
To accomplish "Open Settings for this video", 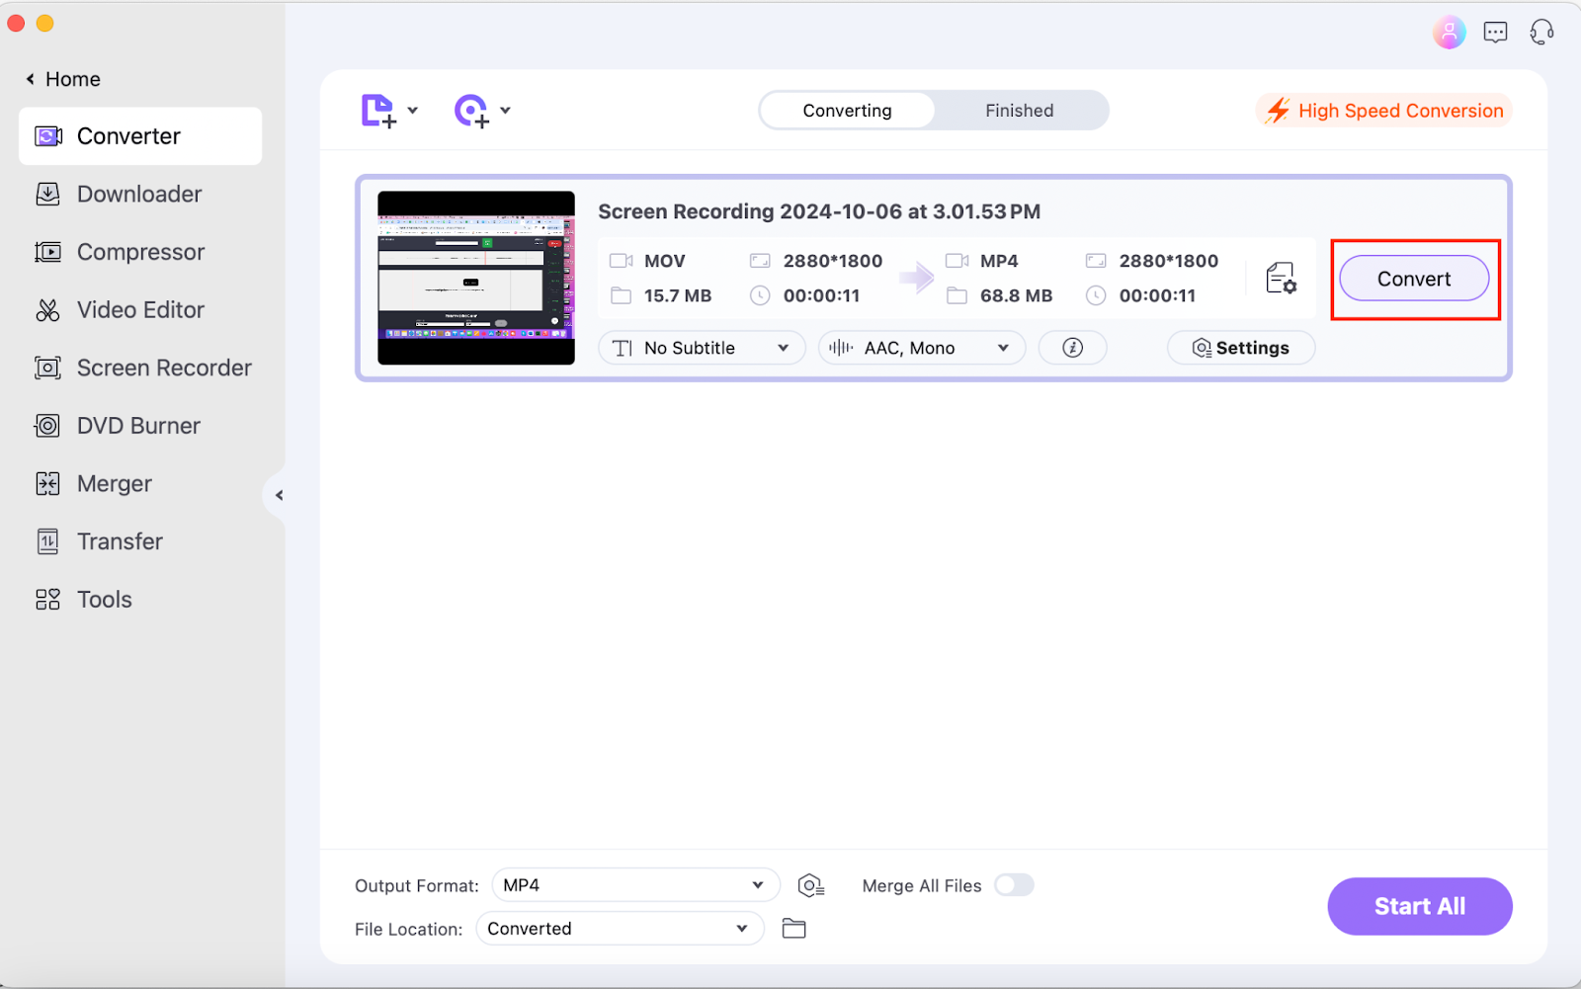I will [1241, 348].
